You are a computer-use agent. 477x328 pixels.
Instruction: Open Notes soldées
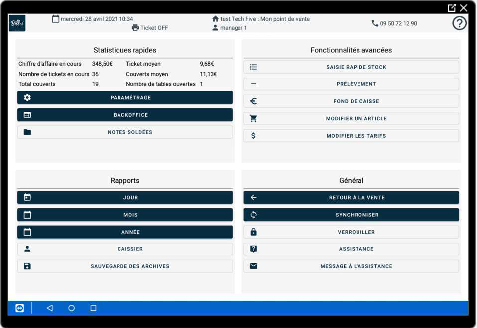[x=125, y=132]
